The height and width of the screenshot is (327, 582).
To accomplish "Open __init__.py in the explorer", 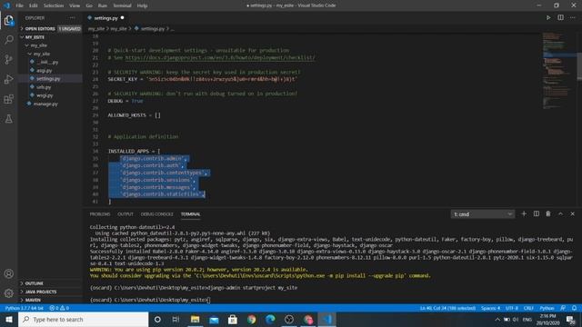I will coord(47,62).
